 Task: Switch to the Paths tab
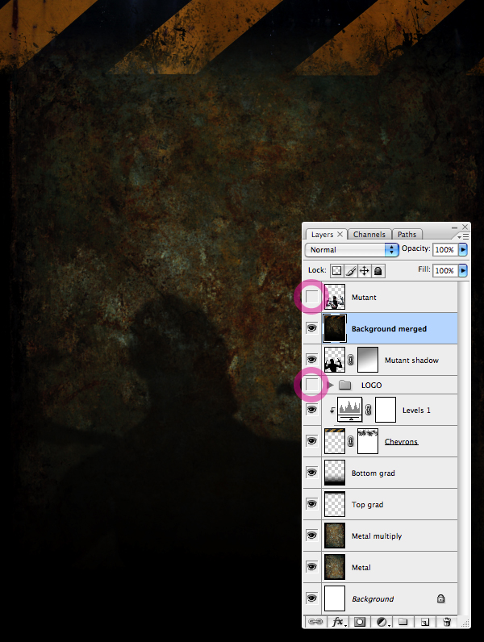[407, 234]
